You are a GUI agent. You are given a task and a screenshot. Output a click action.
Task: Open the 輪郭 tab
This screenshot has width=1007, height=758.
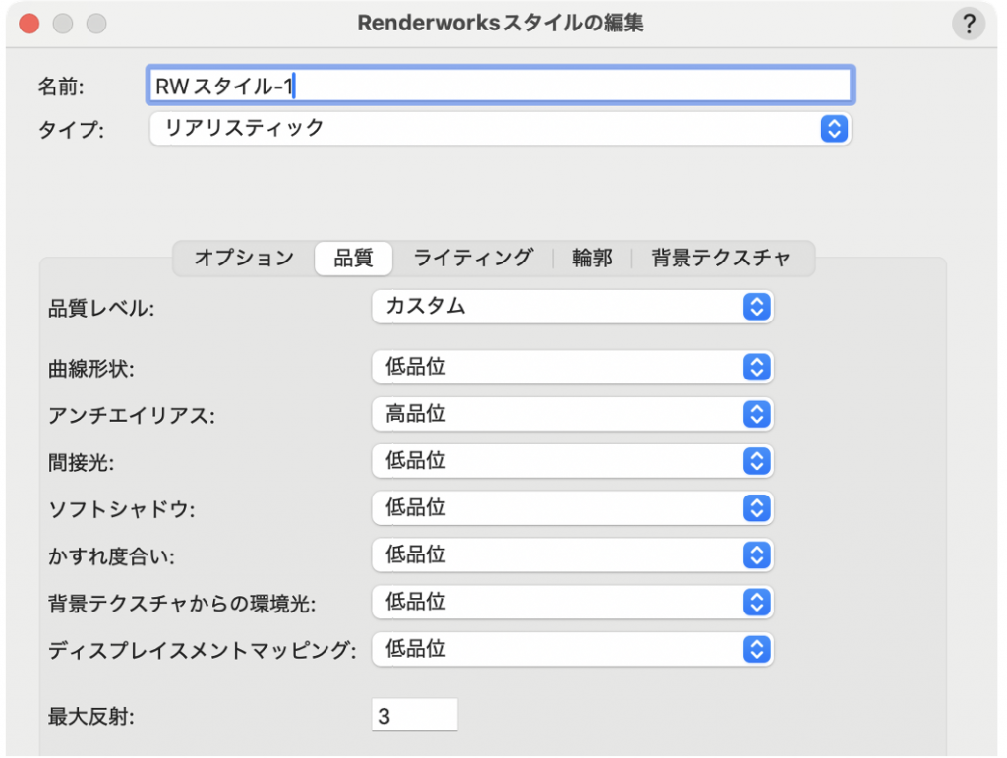pyautogui.click(x=592, y=258)
